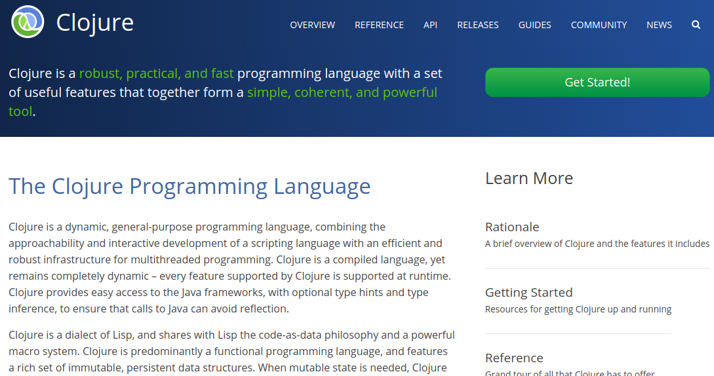Viewport: 714px width, 376px height.
Task: Click 'robust, practical, and fast' green text
Action: (156, 73)
